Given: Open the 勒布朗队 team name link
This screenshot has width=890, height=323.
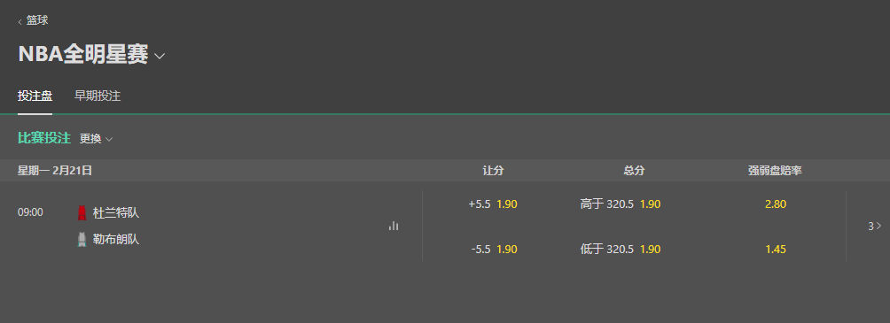Looking at the screenshot, I should coord(116,240).
